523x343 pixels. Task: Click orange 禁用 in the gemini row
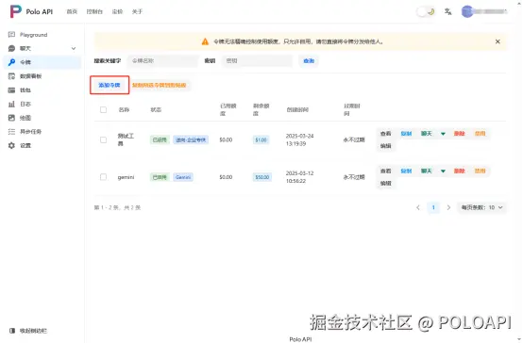click(480, 171)
